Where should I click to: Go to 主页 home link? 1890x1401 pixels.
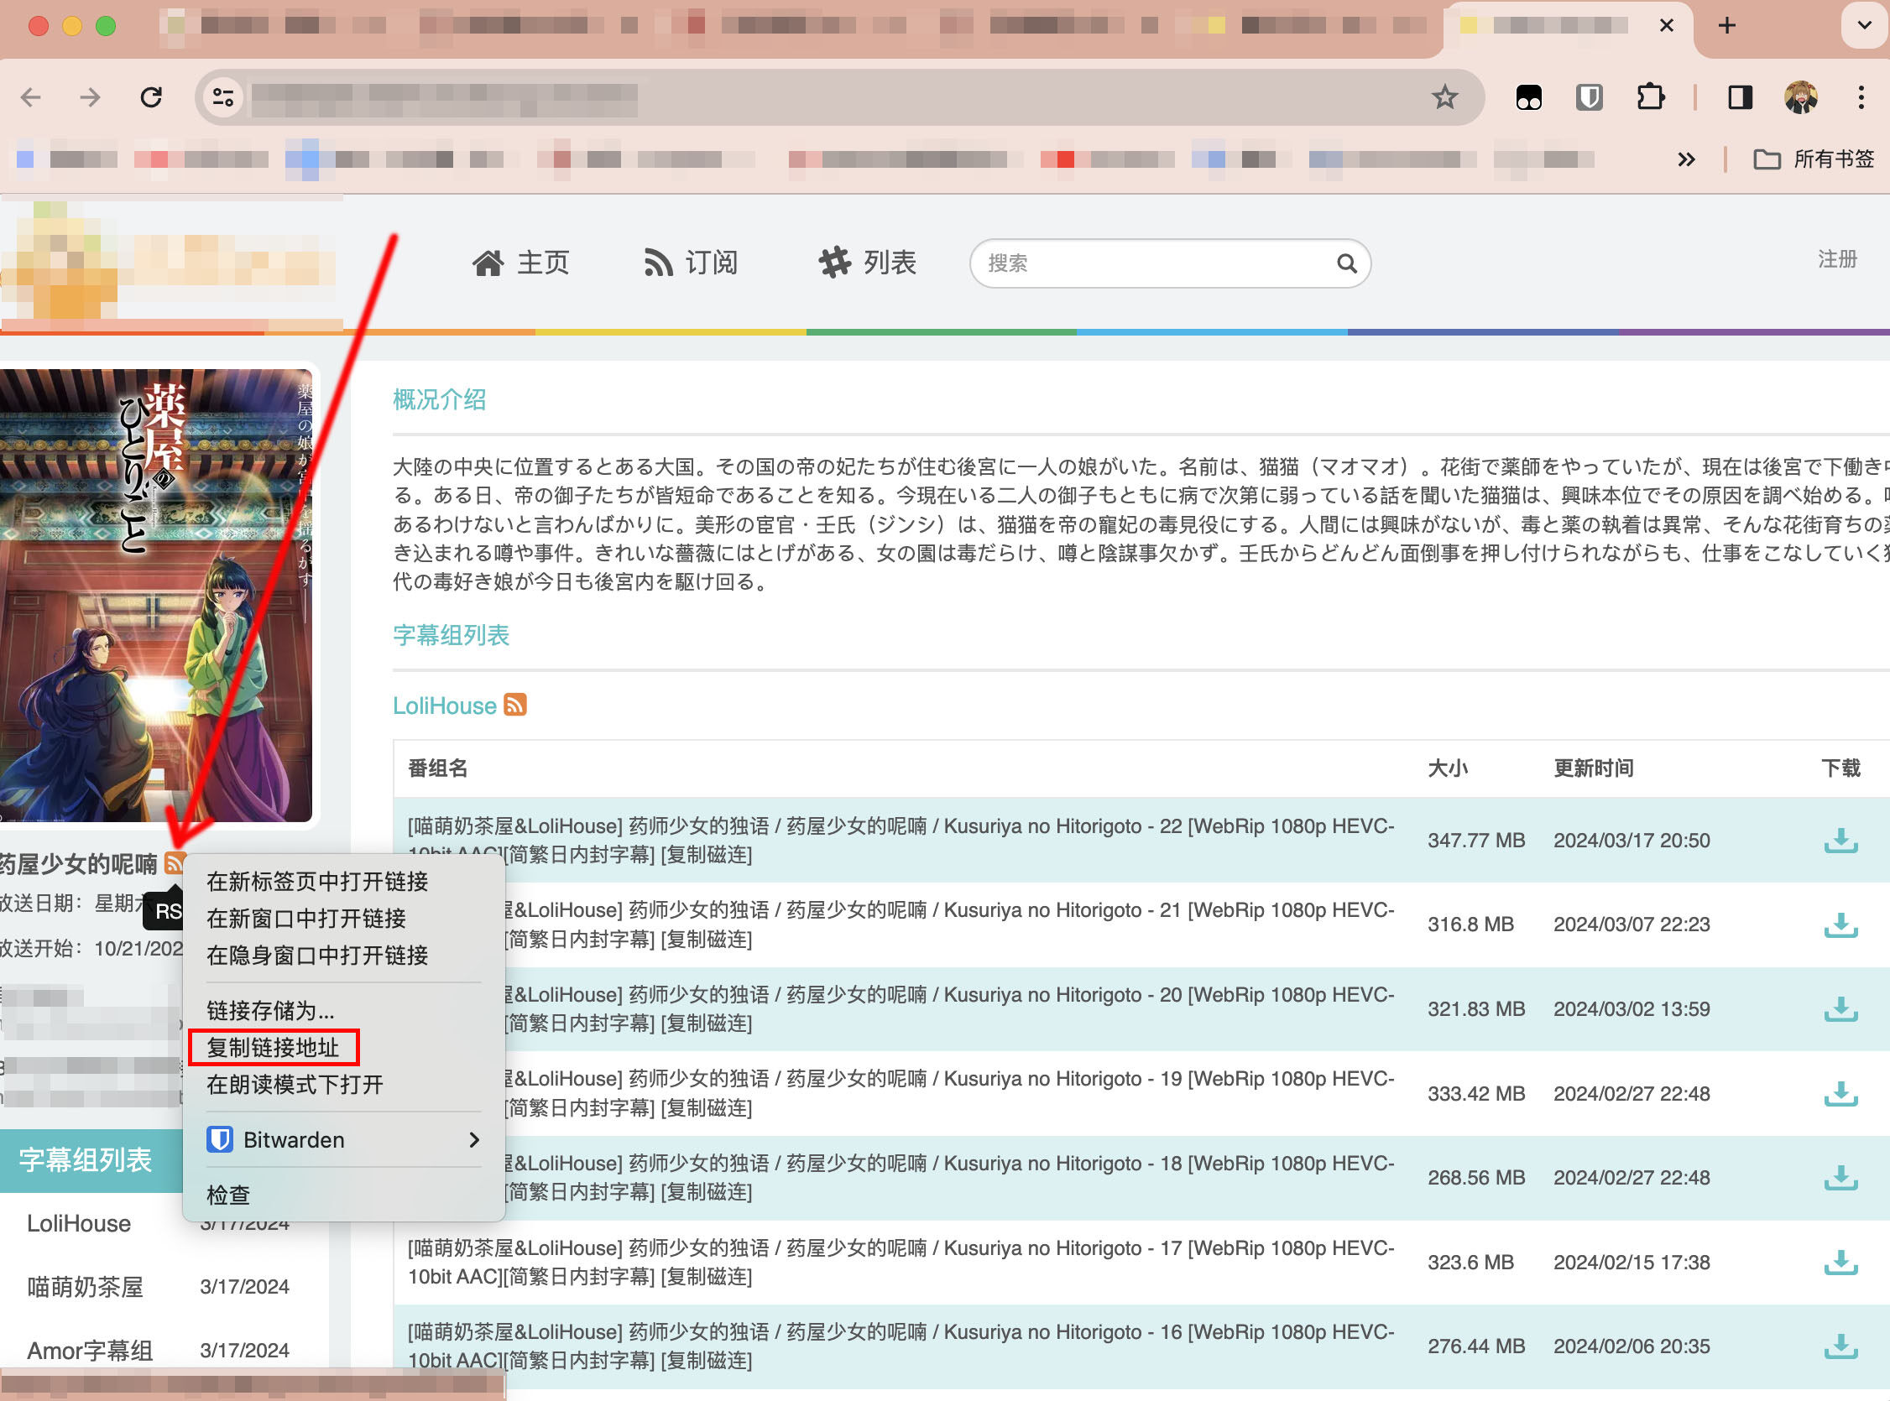point(520,263)
